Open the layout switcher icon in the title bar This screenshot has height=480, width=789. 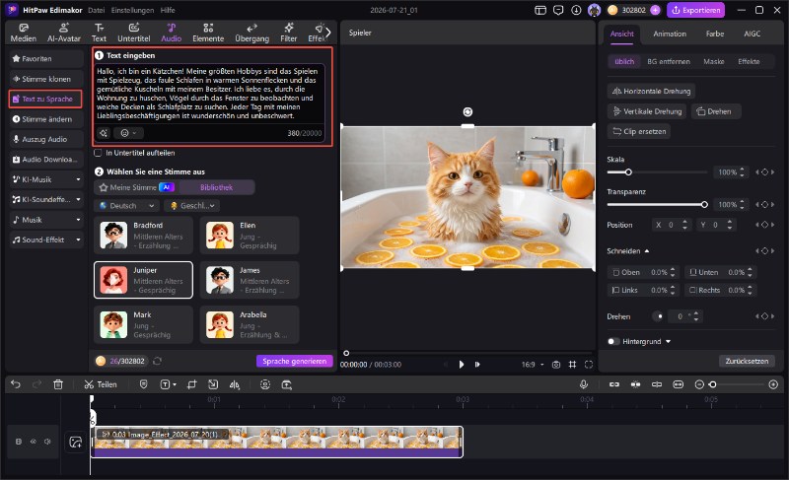540,10
